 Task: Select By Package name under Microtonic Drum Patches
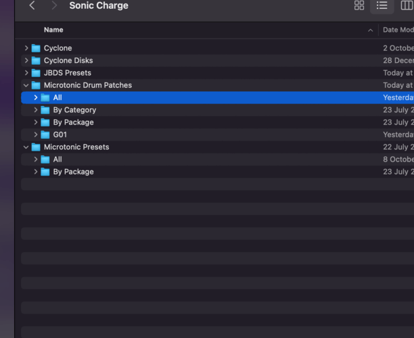74,122
